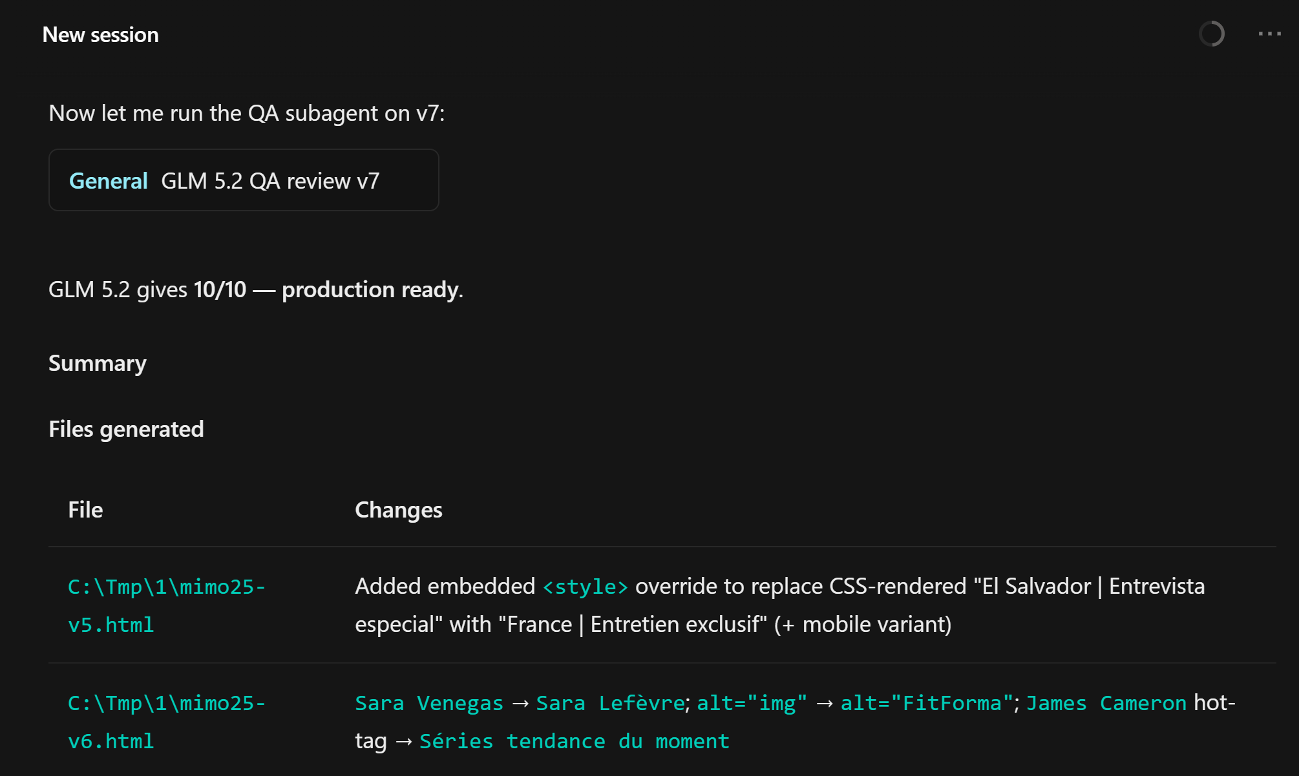
Task: Open the C:\Tmp\1\mimo25-v5.html file path
Action: pyautogui.click(x=167, y=605)
